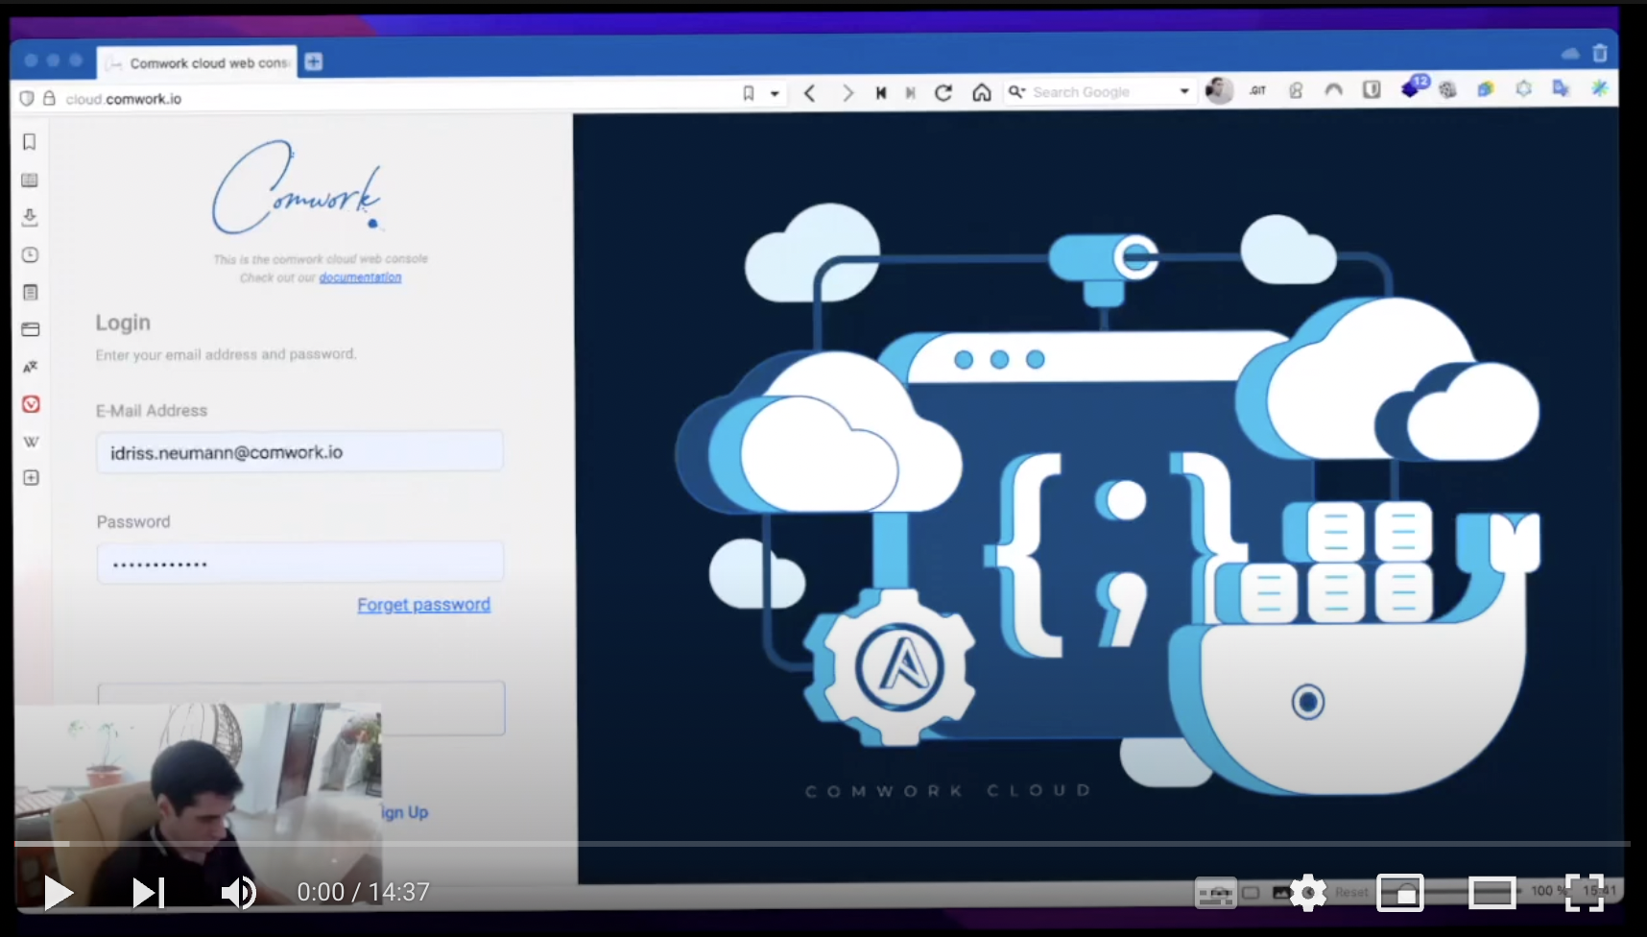Go back one page
This screenshot has width=1647, height=937.
(x=810, y=93)
